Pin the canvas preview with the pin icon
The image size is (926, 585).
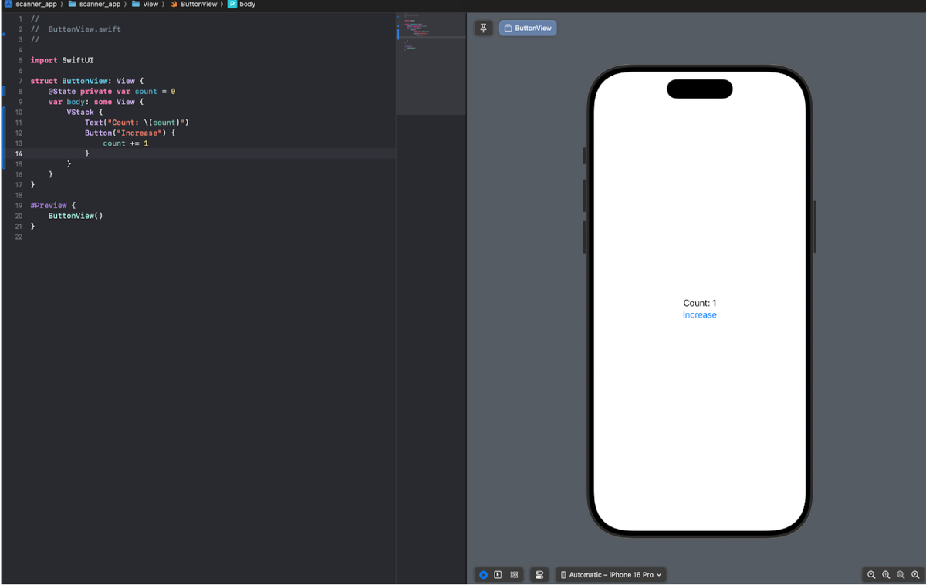483,28
